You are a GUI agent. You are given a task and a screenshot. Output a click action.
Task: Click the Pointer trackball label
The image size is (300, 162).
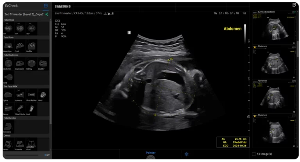click(150, 153)
